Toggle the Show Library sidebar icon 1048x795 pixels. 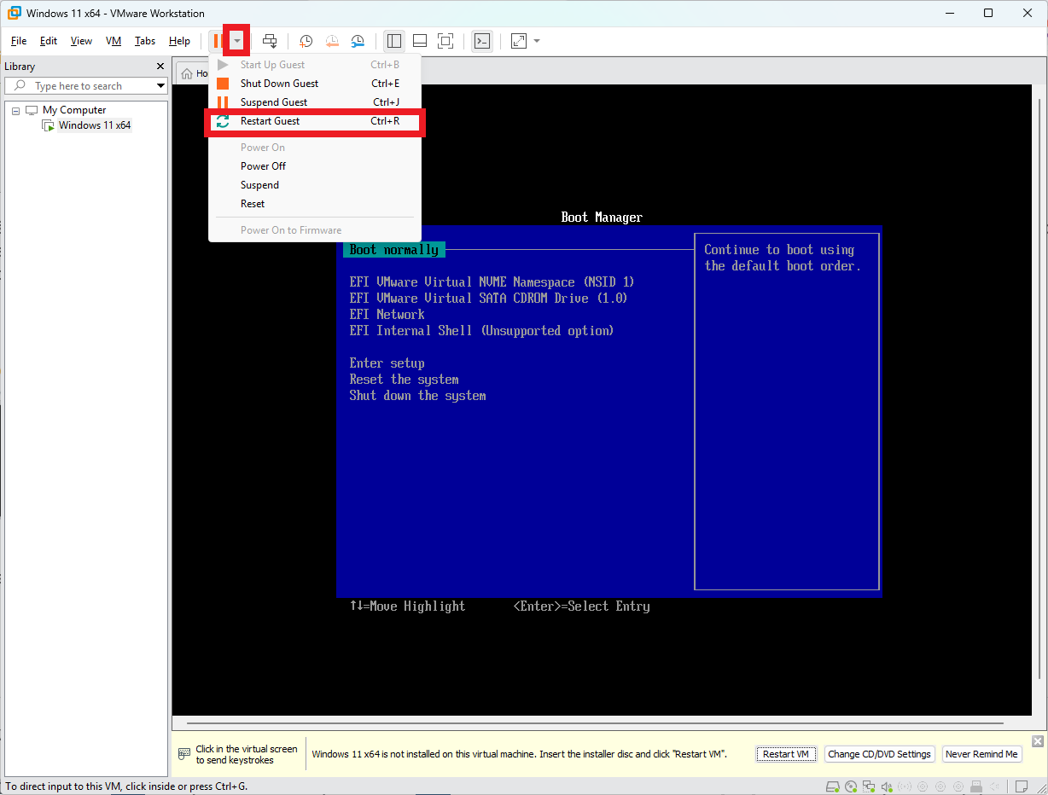393,41
